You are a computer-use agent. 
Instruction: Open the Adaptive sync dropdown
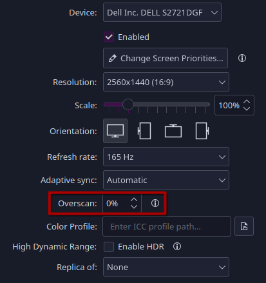(166, 180)
